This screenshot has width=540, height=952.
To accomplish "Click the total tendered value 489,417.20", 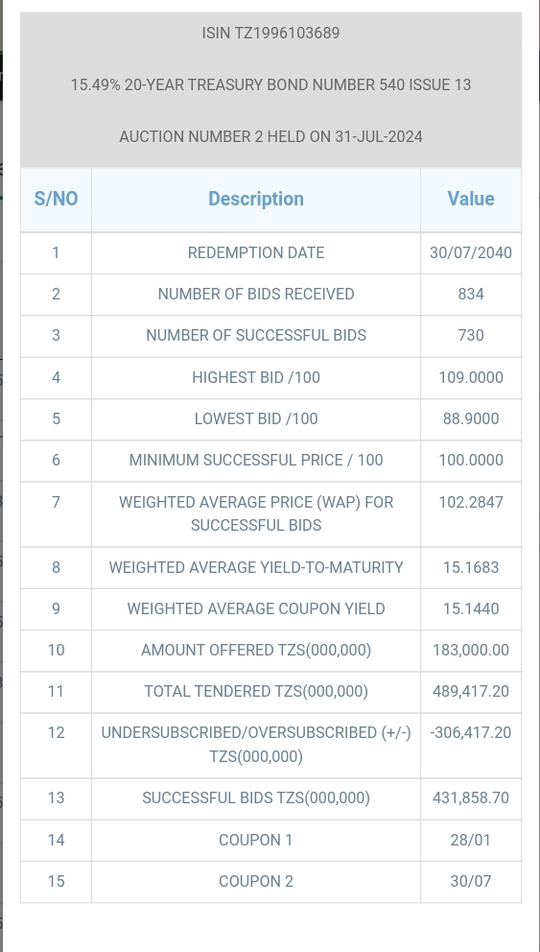I will [x=471, y=692].
